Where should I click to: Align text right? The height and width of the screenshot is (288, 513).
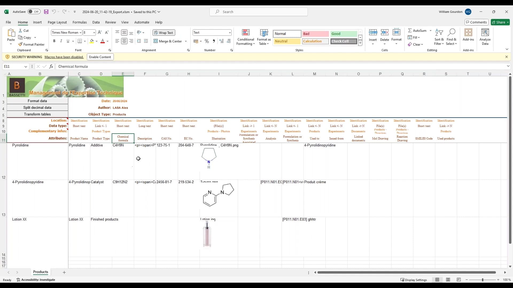point(131,41)
